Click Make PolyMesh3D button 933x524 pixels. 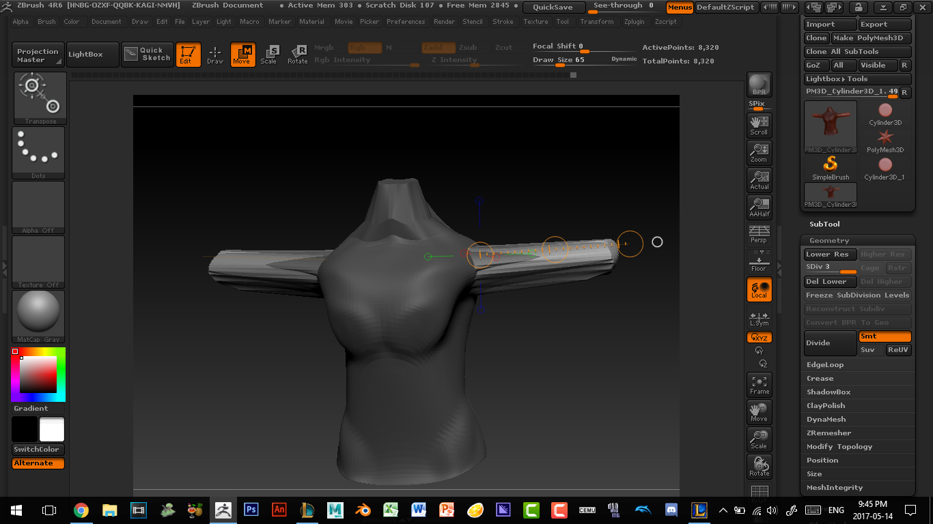[872, 38]
